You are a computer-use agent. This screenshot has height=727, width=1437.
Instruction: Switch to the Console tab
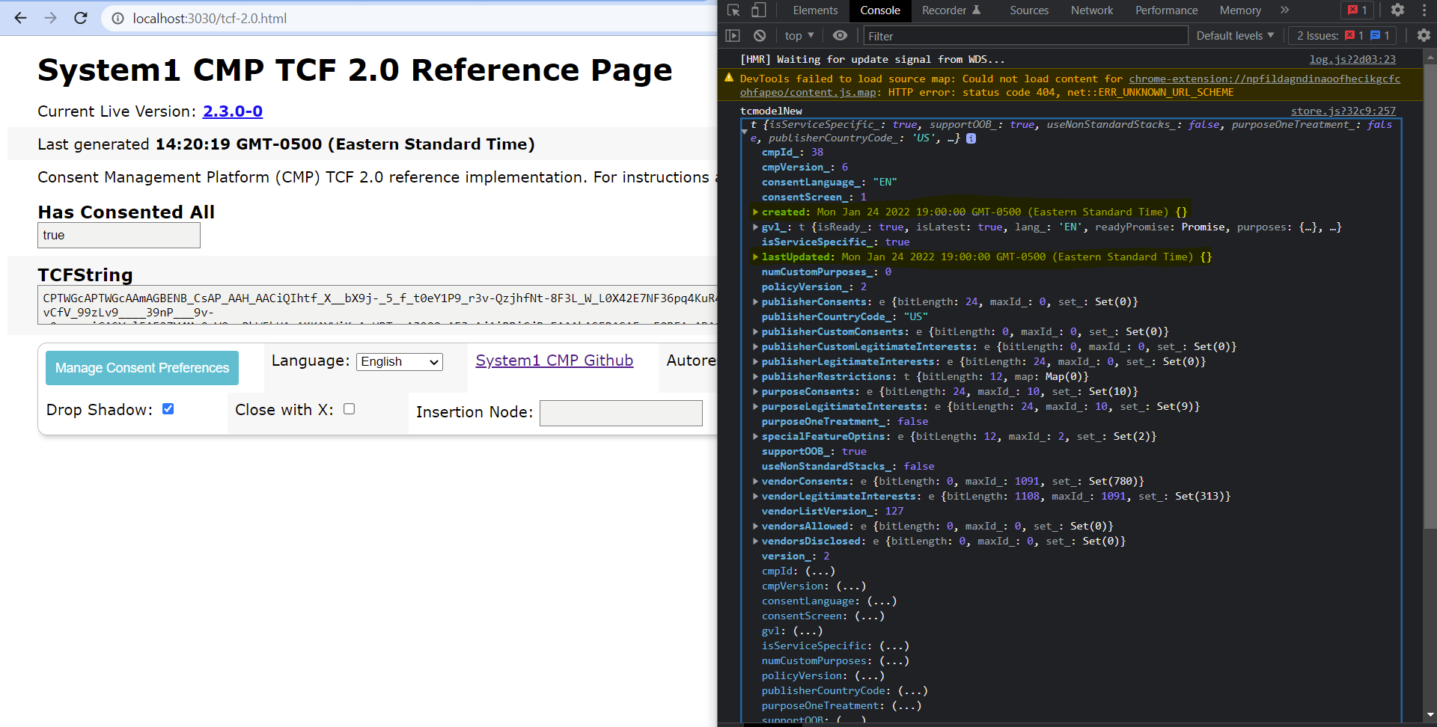click(x=880, y=10)
